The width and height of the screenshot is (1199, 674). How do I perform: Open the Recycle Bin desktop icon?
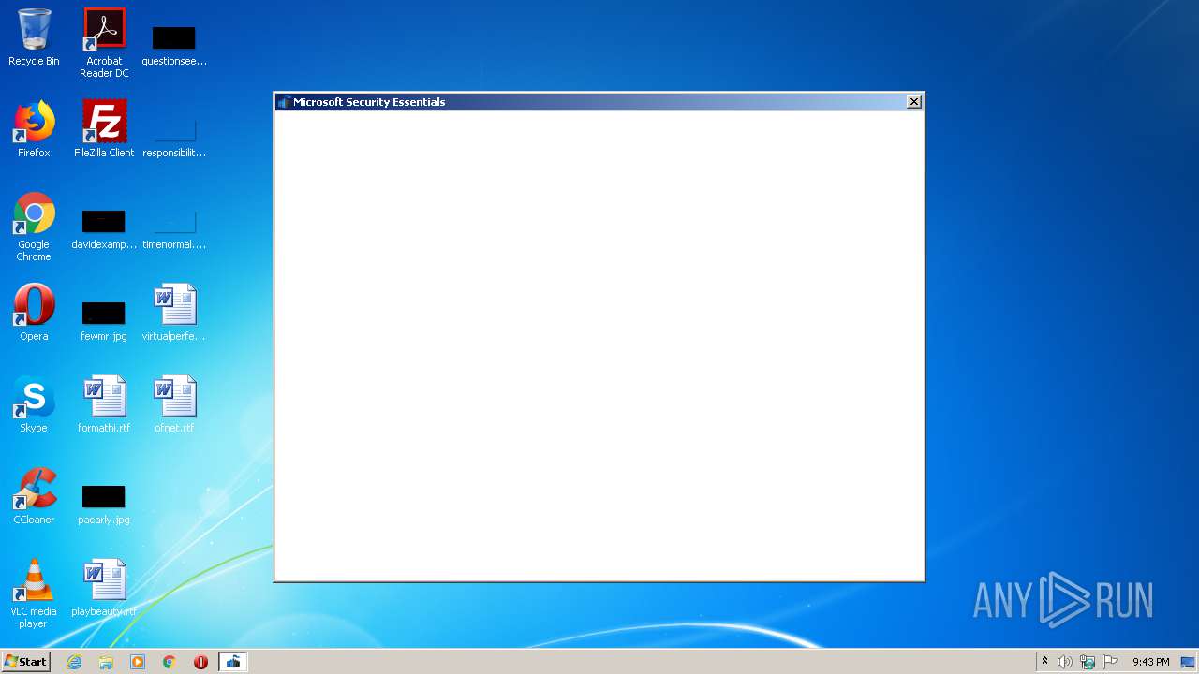pos(34,38)
